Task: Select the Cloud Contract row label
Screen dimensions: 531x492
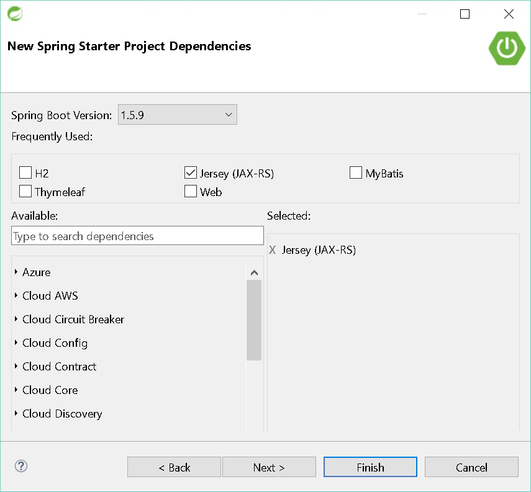Action: tap(59, 367)
